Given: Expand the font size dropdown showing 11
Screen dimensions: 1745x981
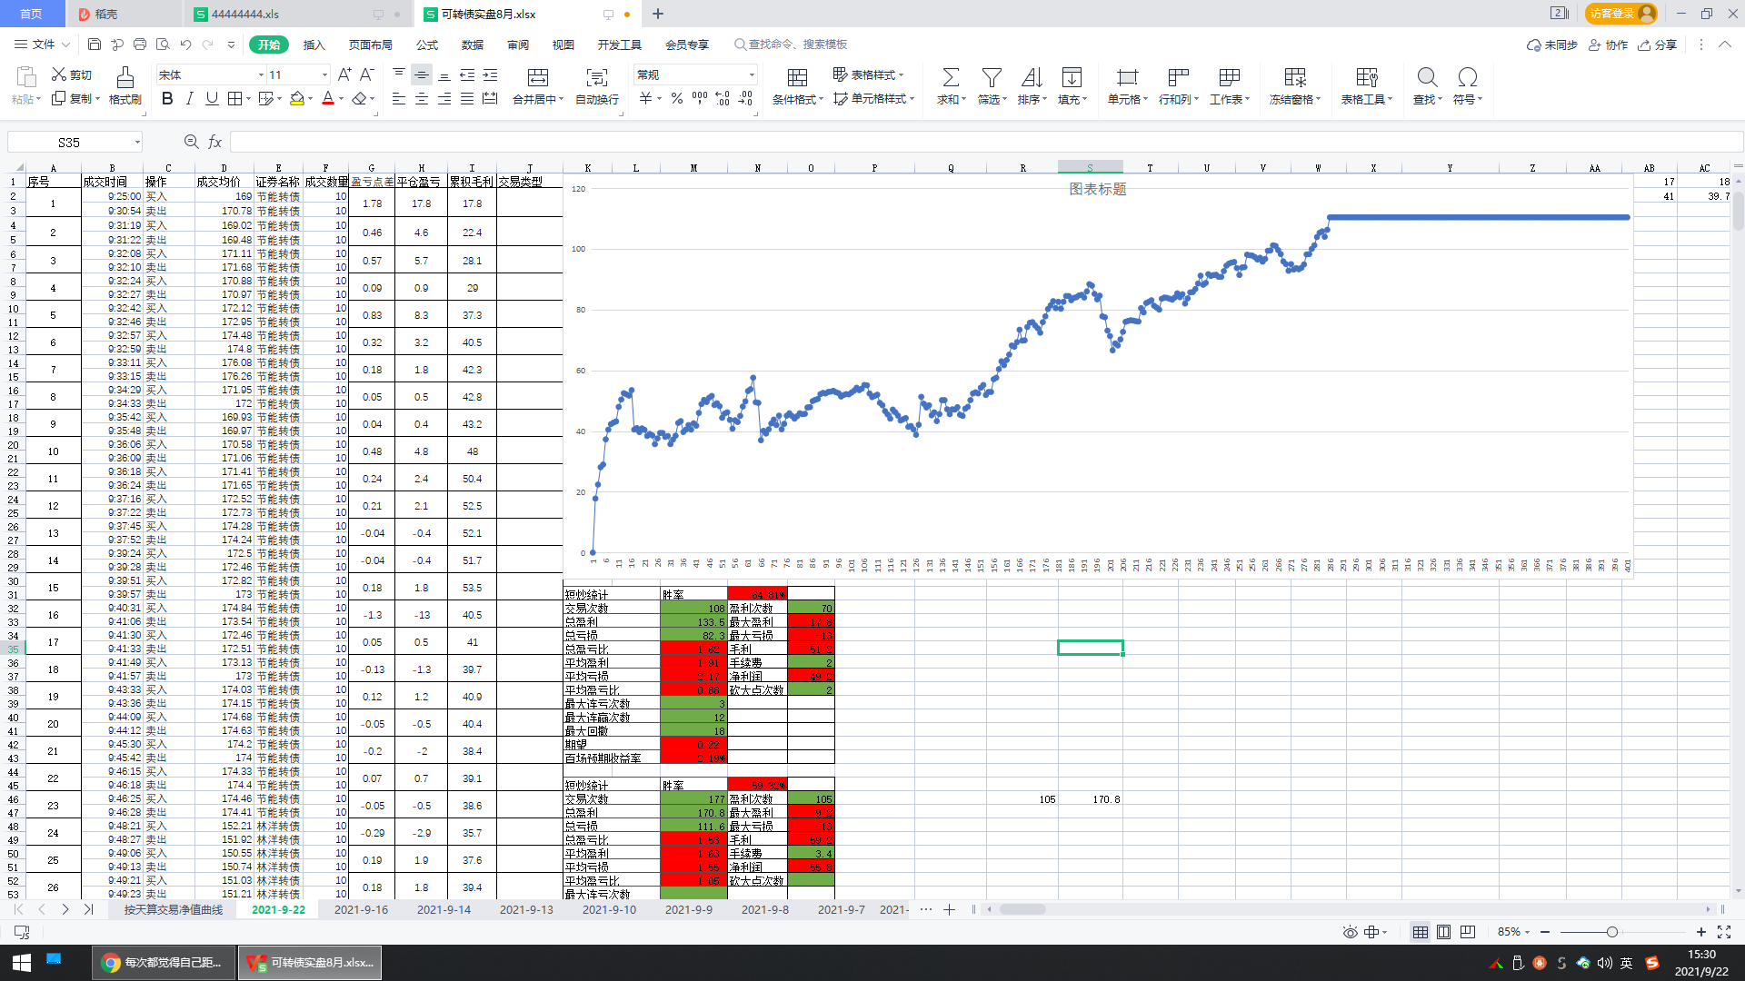Looking at the screenshot, I should [x=324, y=75].
